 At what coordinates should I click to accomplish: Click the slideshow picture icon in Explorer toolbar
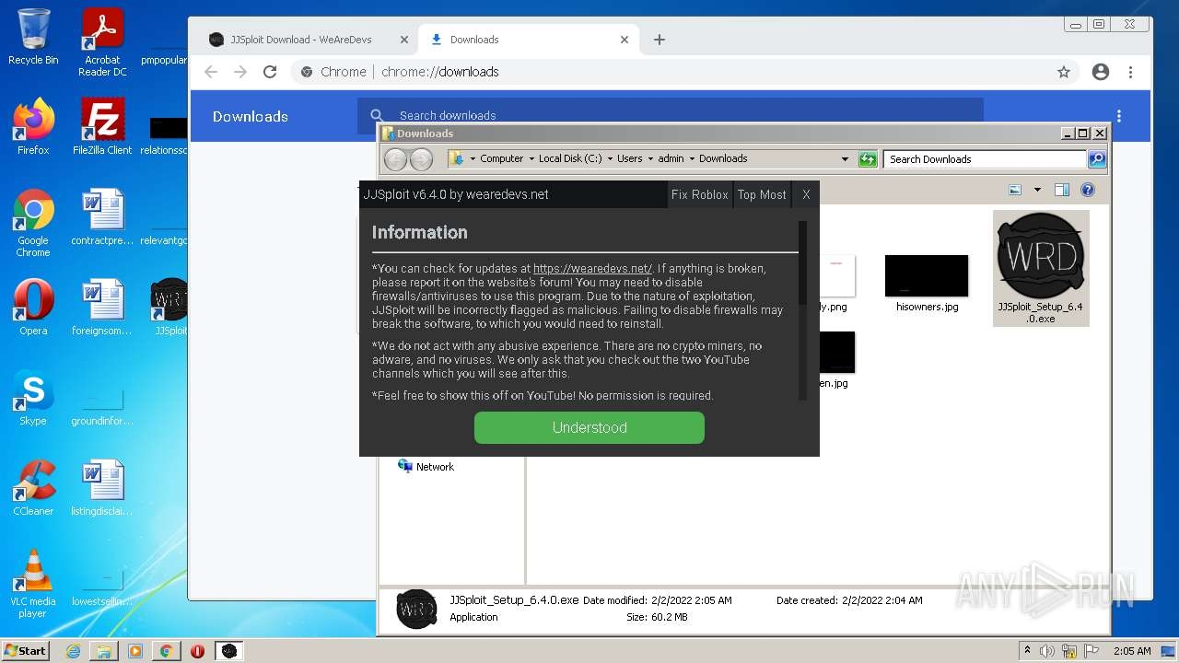1015,189
